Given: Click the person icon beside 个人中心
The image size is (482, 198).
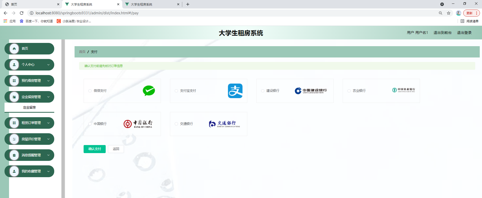Looking at the screenshot, I should 14,65.
